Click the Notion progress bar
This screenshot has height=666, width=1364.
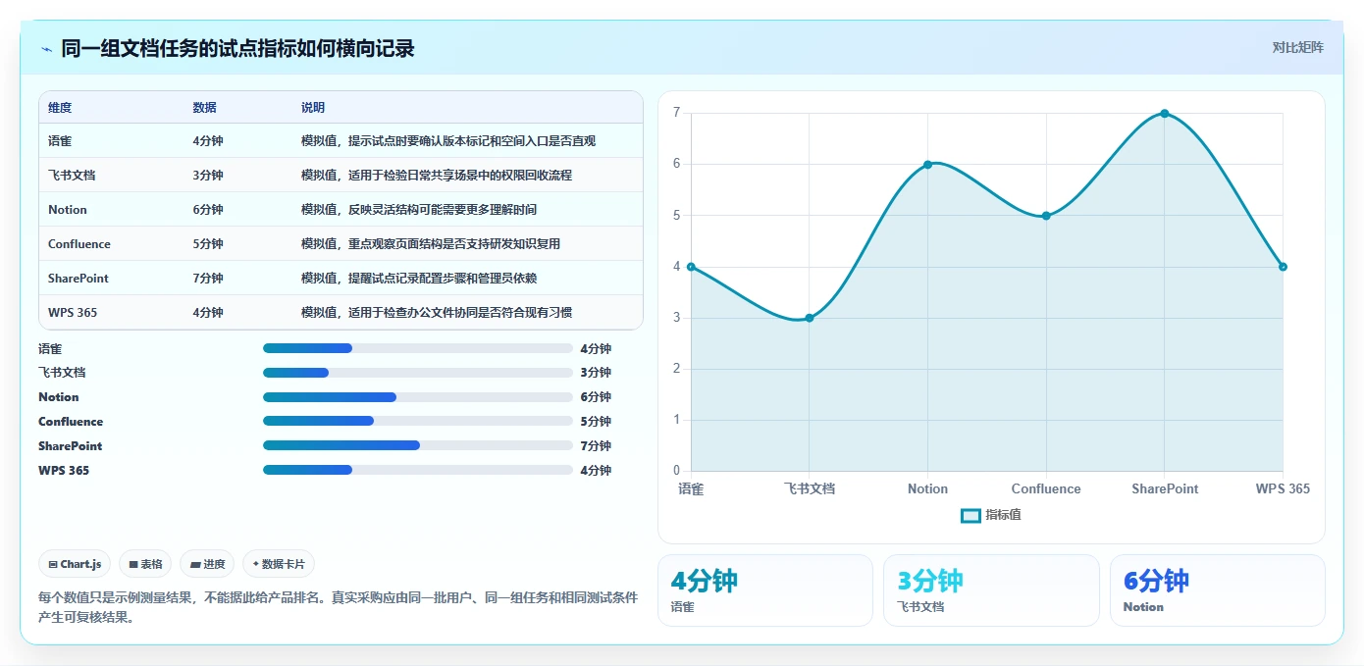coord(417,397)
